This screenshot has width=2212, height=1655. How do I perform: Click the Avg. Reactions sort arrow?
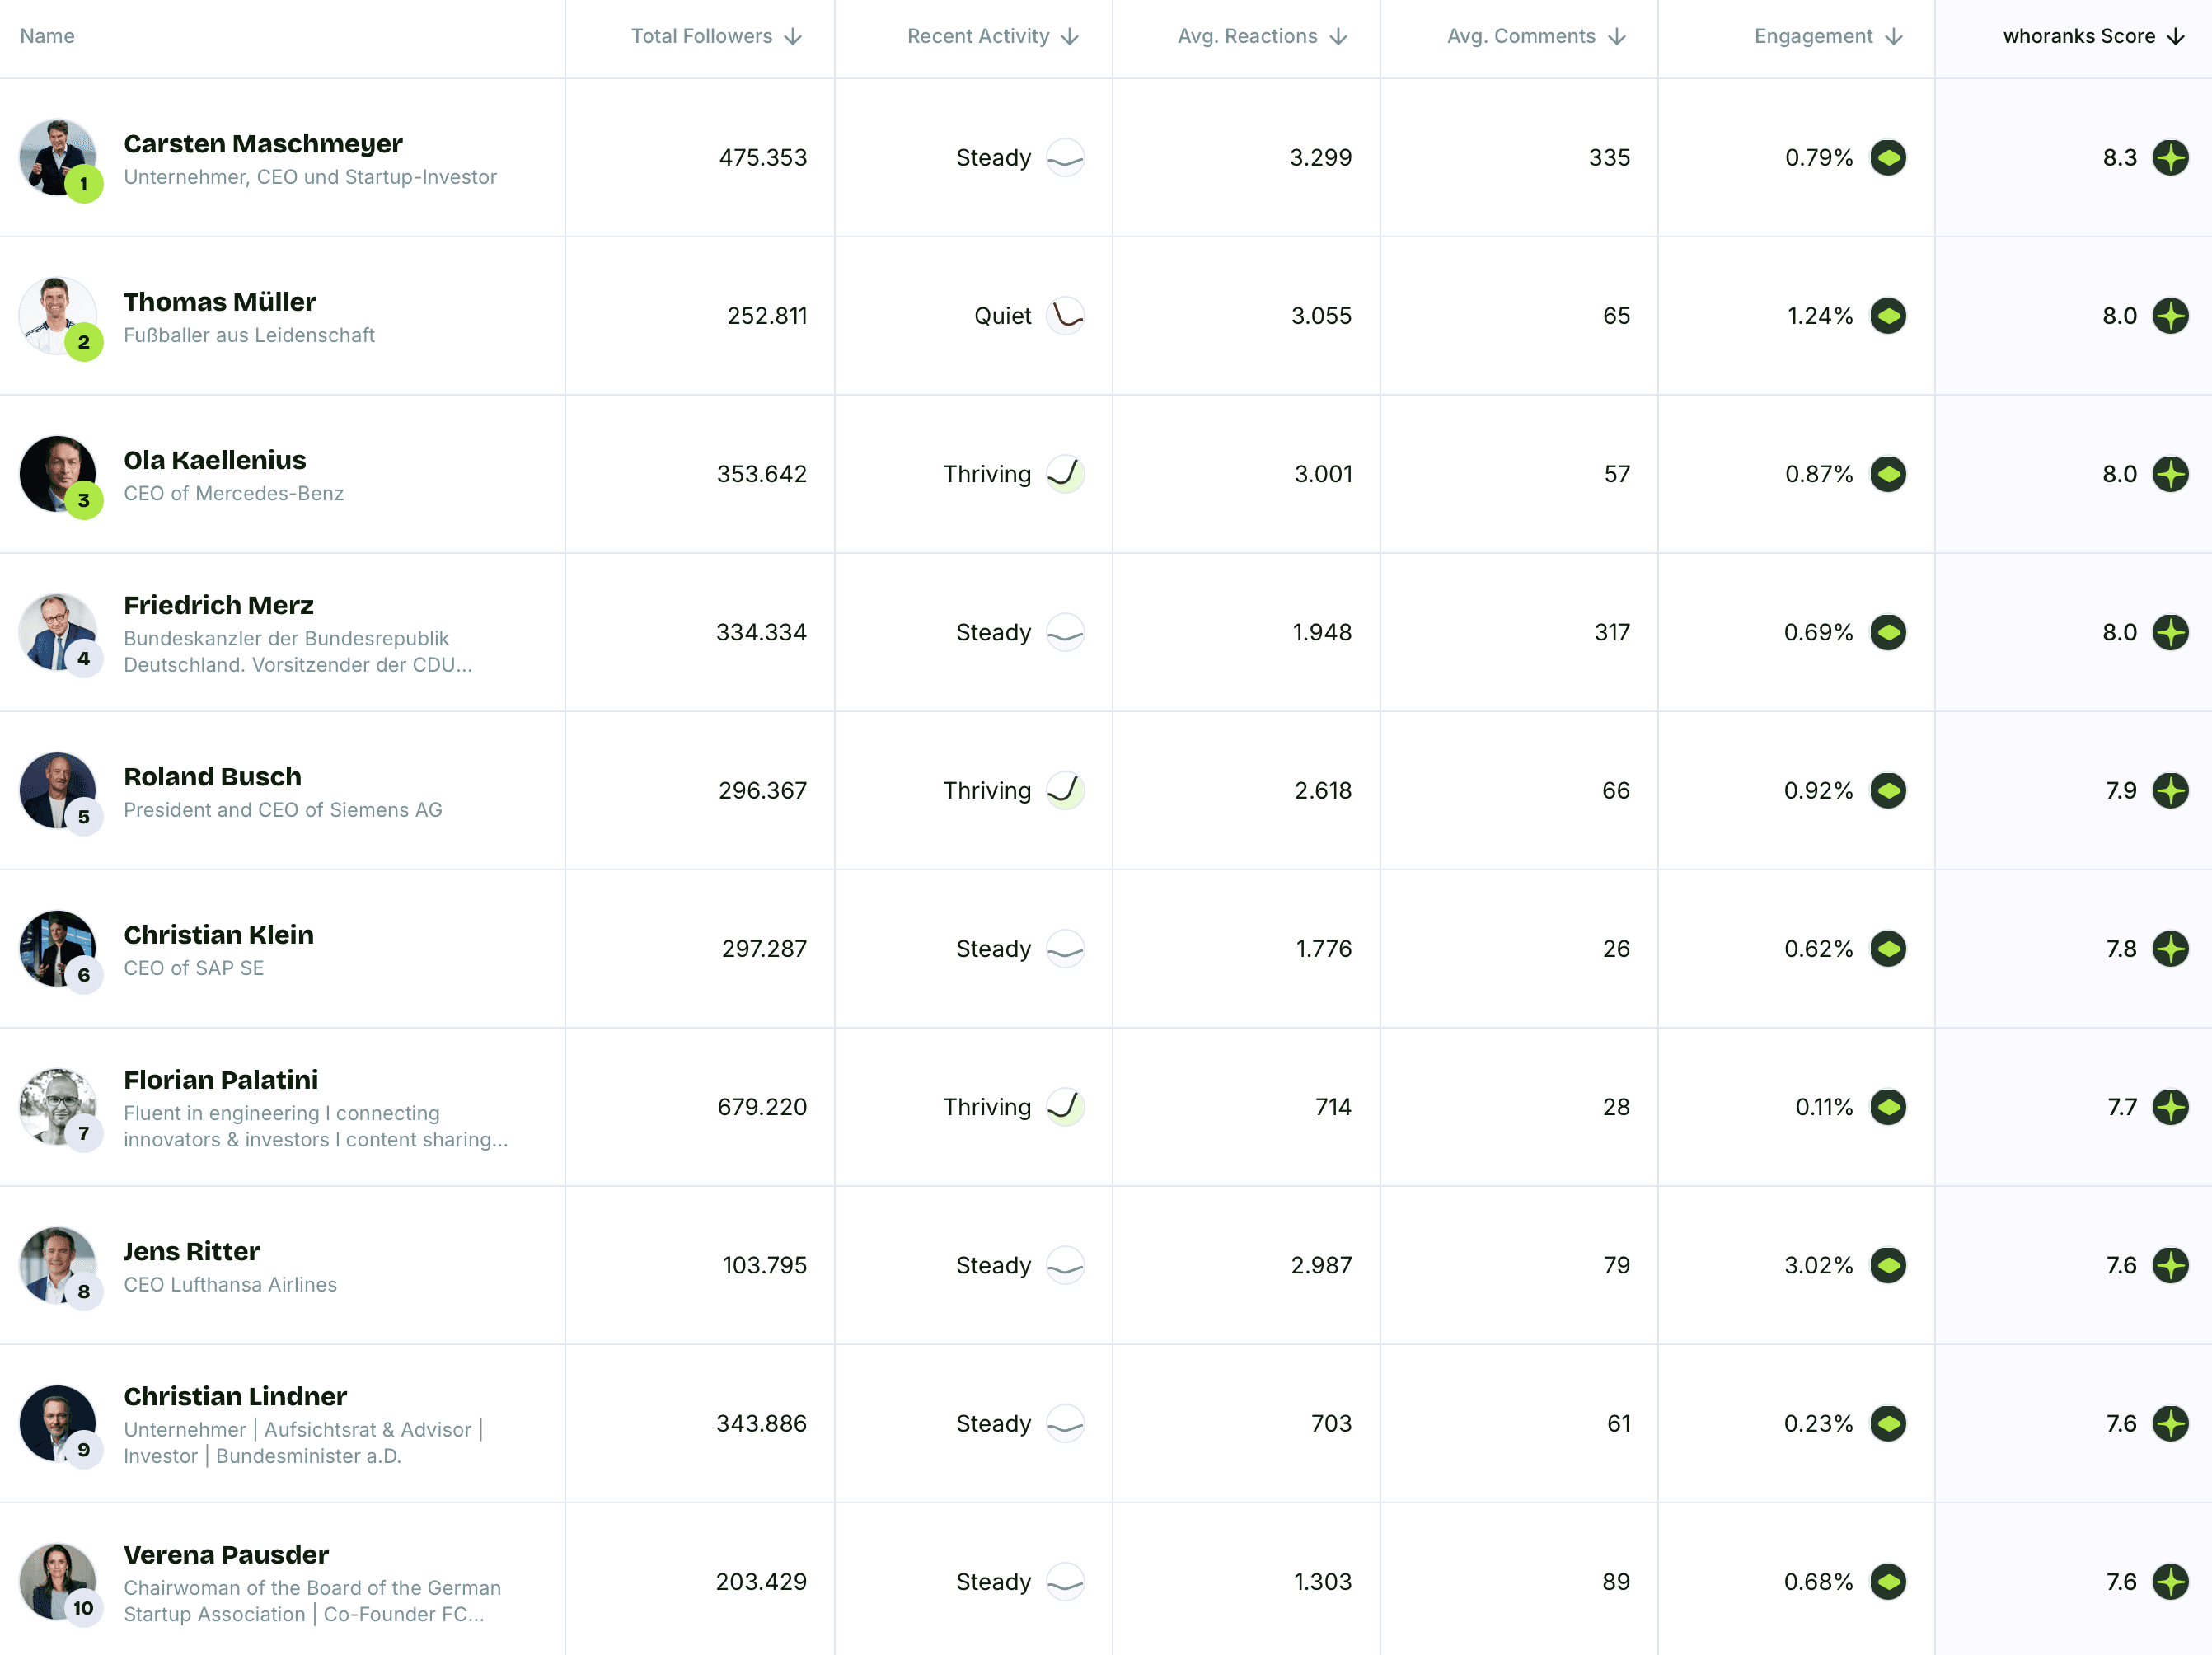pyautogui.click(x=1339, y=36)
